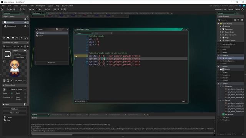Save the project using toolbar icon

click(x=14, y=9)
